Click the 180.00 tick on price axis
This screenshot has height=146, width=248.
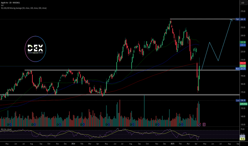(243, 84)
